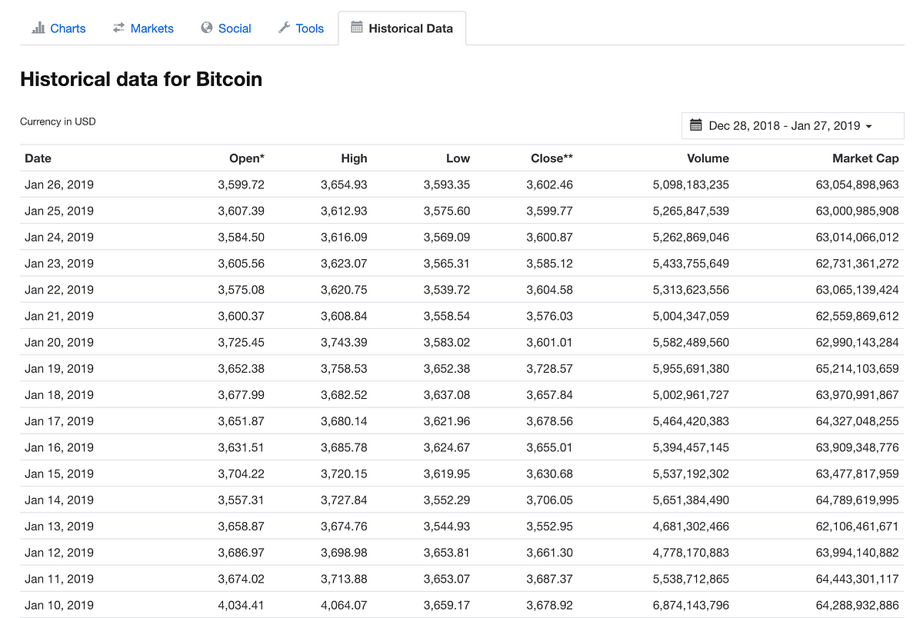Select the Jan 19, 2019 date cell

(x=59, y=368)
